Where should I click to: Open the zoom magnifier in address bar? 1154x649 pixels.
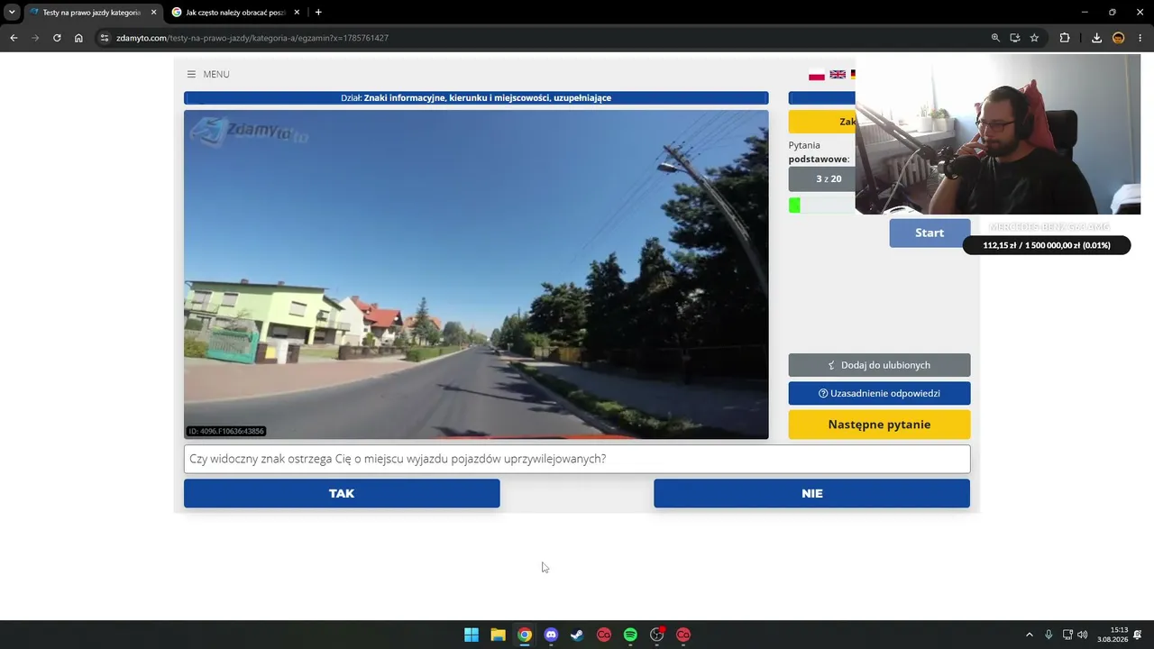tap(995, 38)
